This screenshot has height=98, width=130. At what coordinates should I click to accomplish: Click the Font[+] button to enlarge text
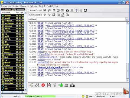click(x=50, y=6)
